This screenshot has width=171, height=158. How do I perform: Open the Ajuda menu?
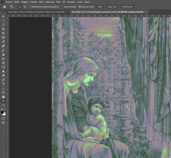87,2
